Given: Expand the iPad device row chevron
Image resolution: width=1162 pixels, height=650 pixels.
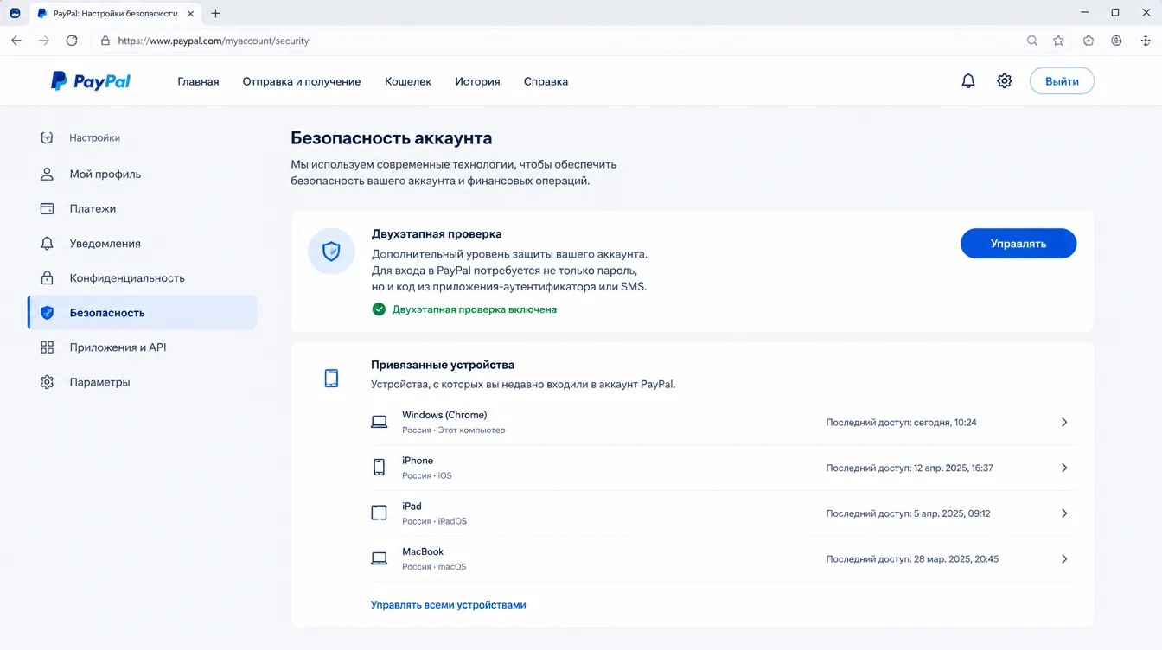Looking at the screenshot, I should coord(1064,513).
